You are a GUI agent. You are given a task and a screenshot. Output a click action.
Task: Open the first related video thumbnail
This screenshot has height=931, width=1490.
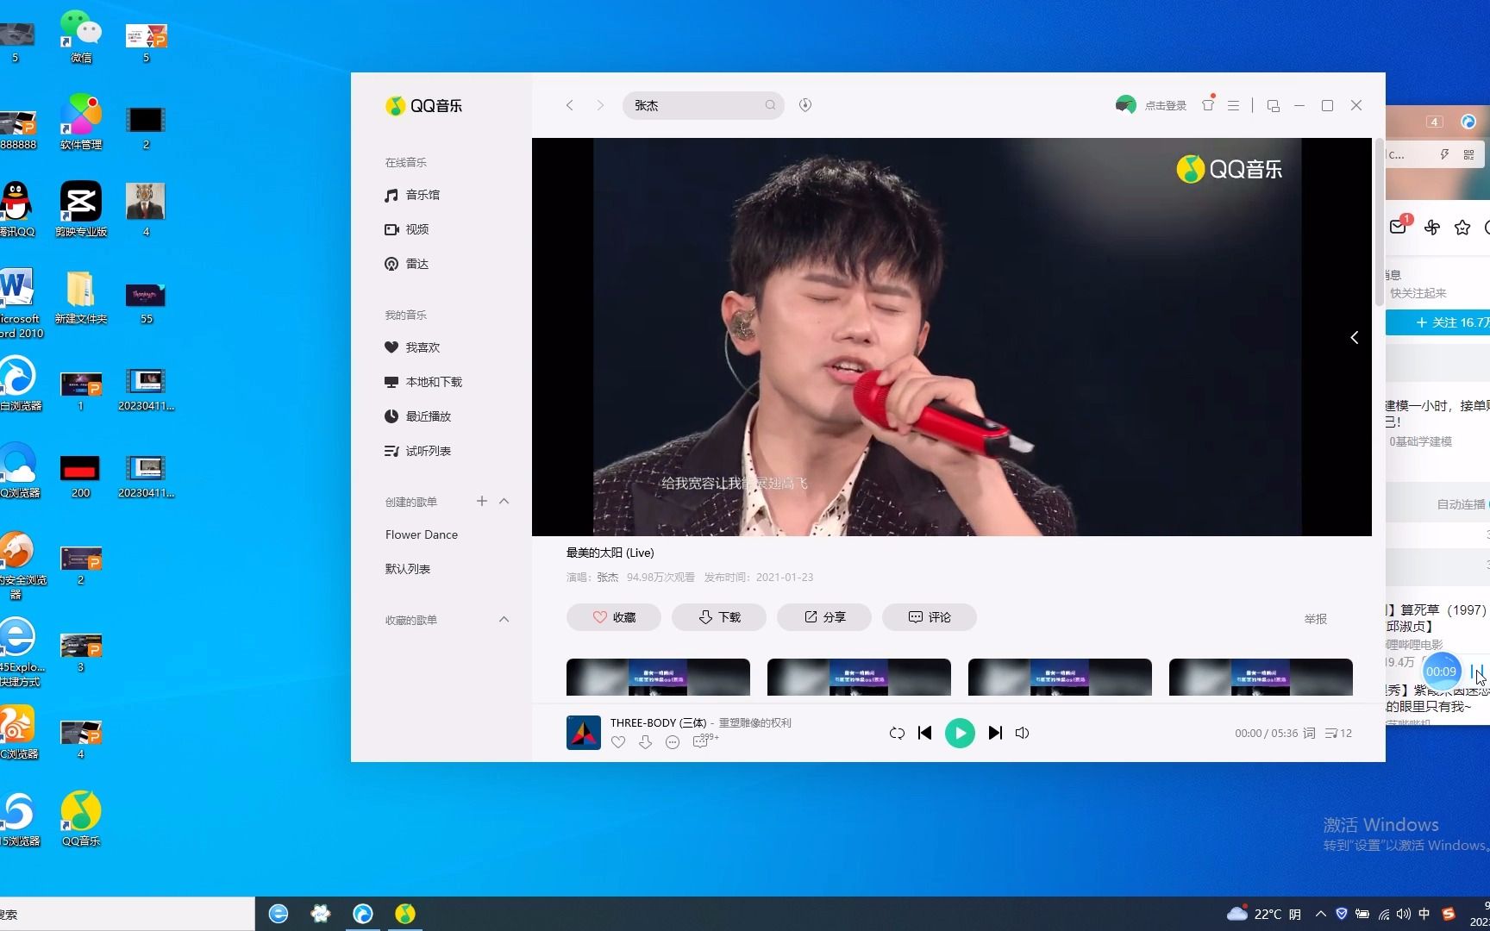pos(658,677)
